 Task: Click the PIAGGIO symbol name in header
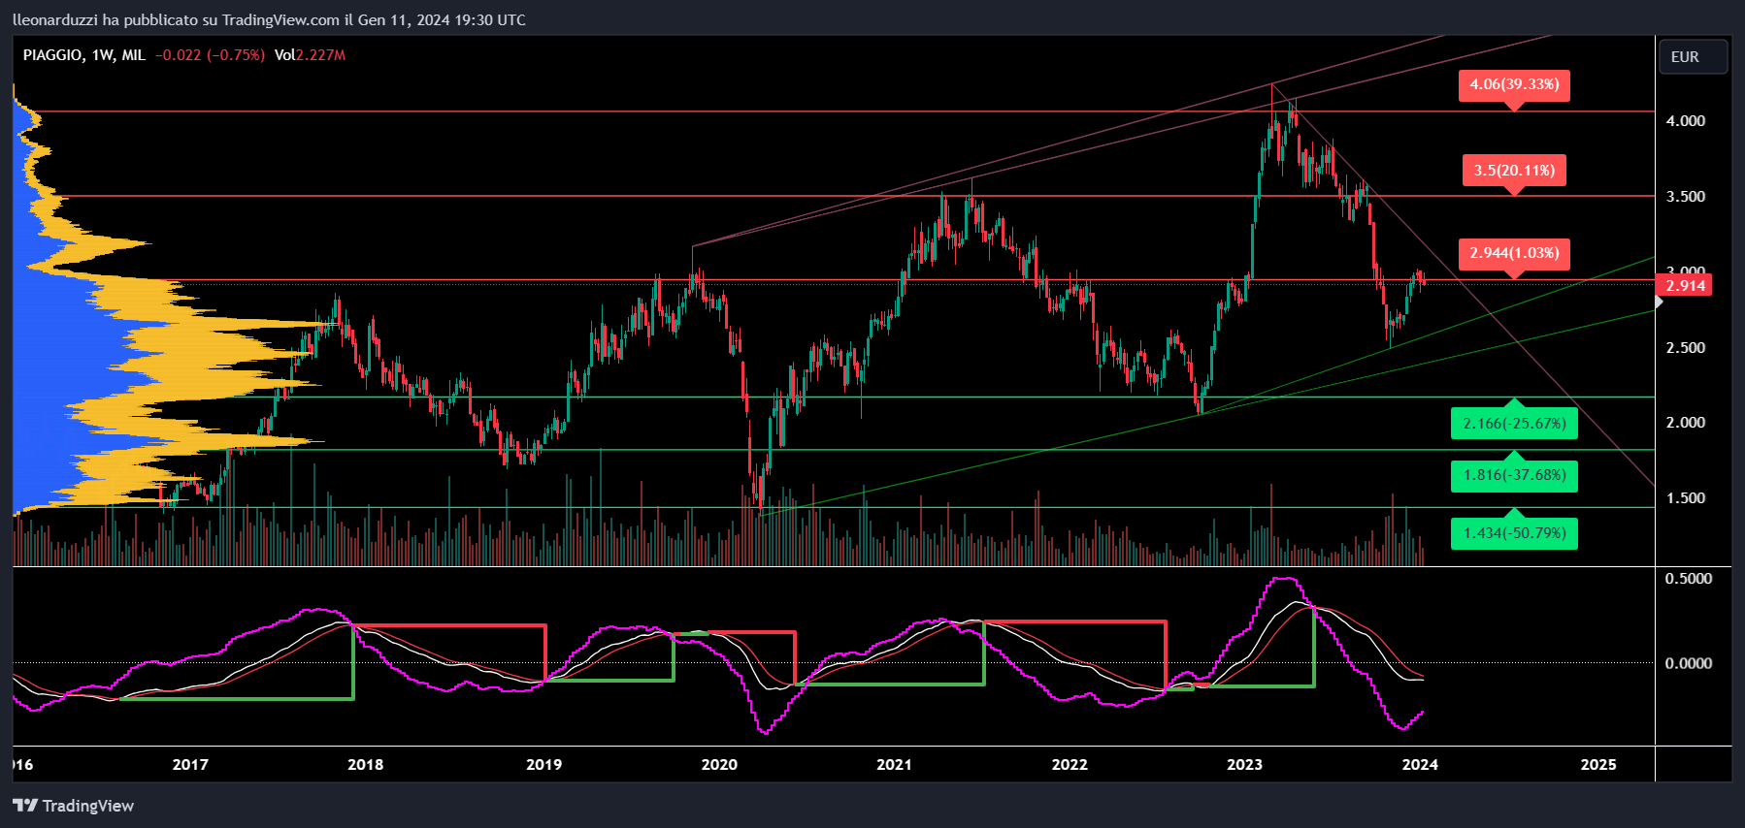coord(52,55)
